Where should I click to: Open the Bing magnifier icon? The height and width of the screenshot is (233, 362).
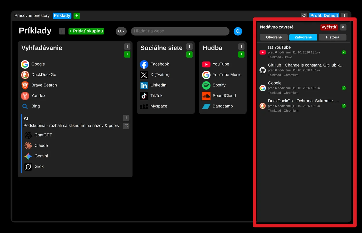25,106
